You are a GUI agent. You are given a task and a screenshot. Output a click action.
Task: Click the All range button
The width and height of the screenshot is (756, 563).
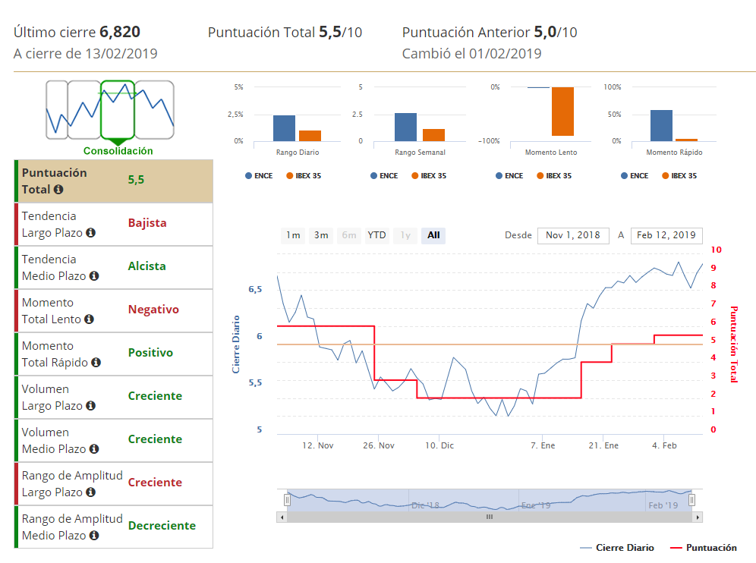[x=433, y=235]
